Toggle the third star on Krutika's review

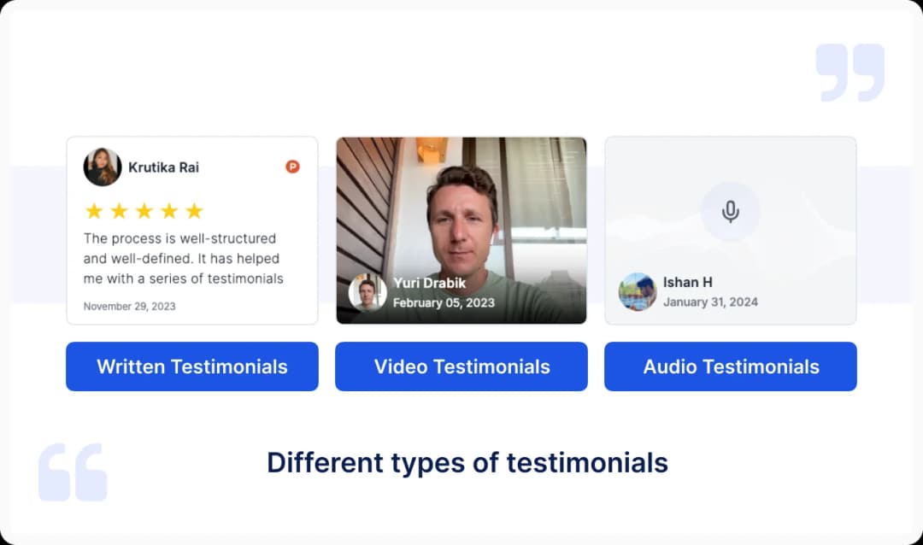click(x=144, y=210)
